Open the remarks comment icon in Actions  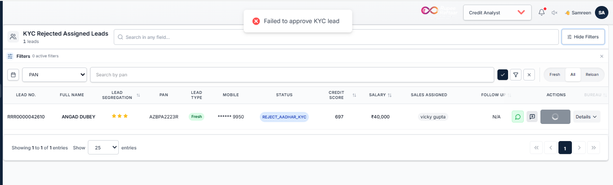[x=532, y=117]
